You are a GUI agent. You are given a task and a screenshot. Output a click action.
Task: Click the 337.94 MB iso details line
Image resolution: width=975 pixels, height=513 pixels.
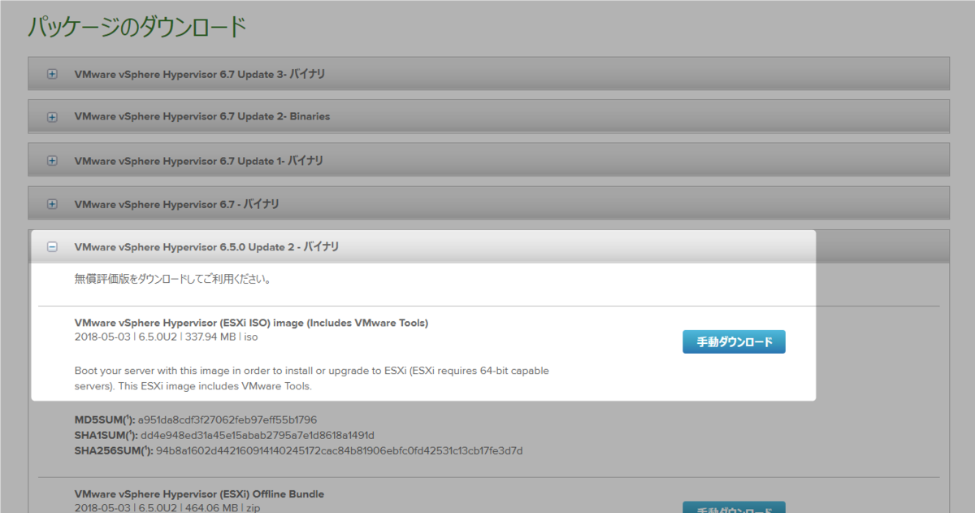tap(167, 337)
